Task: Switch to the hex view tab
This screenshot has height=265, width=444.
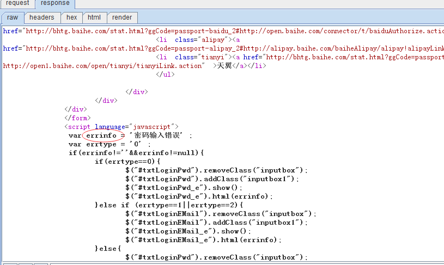Action: pyautogui.click(x=72, y=17)
